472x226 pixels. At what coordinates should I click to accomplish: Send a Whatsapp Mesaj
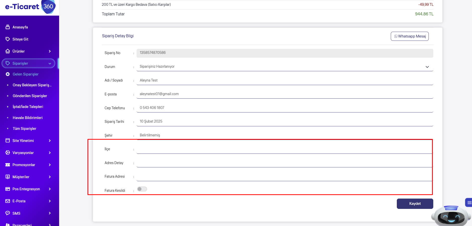click(410, 36)
